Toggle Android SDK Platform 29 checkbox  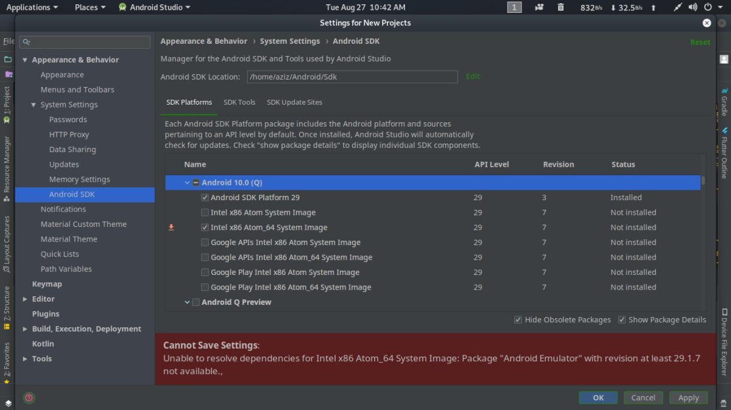[x=205, y=198]
